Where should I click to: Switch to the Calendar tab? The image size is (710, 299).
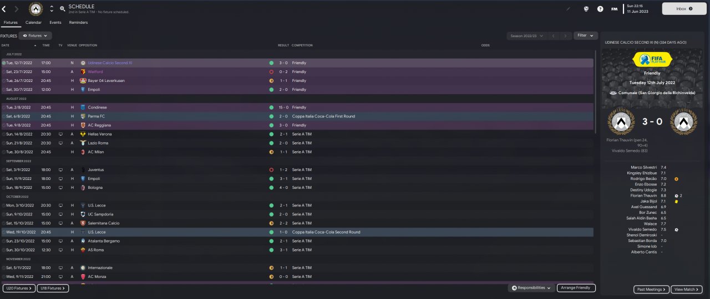(33, 23)
